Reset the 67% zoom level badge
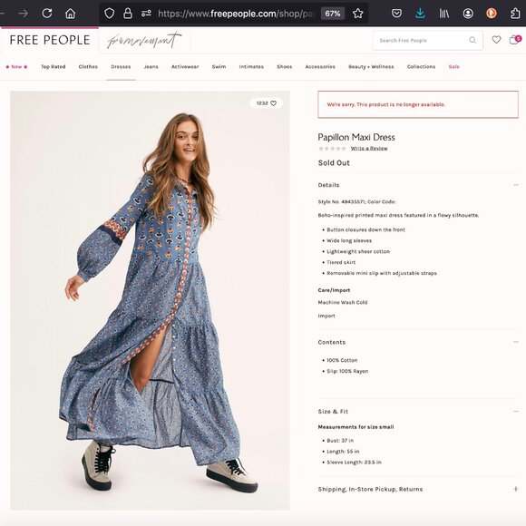This screenshot has width=526, height=526. [333, 14]
